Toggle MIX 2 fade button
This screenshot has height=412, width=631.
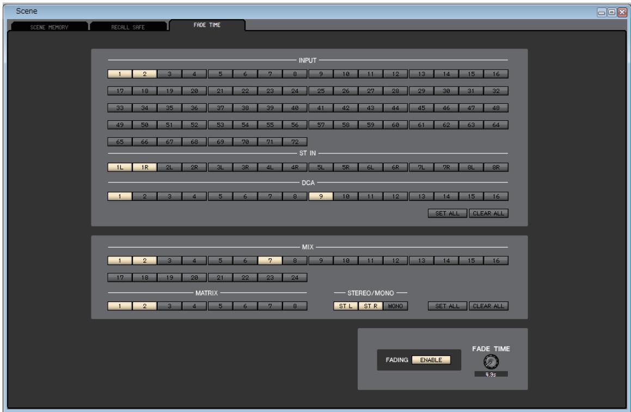pos(144,261)
